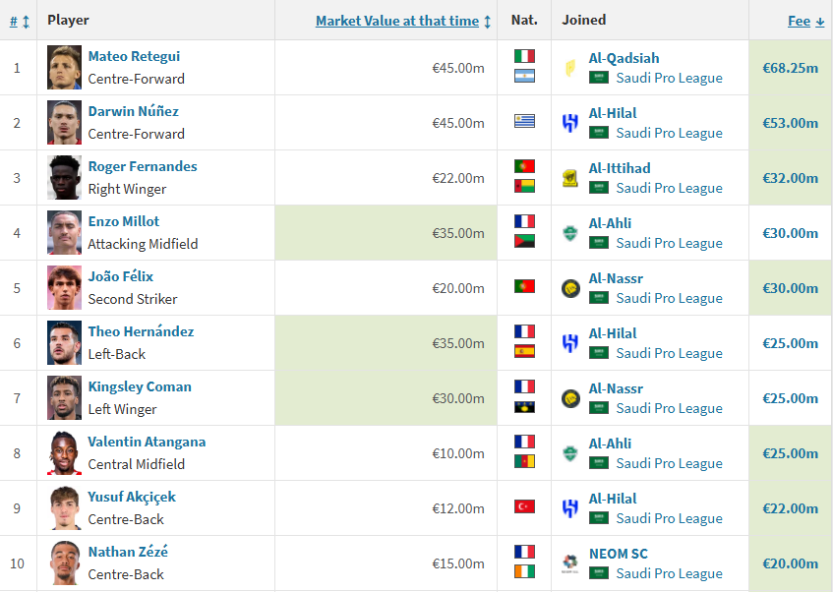Click the Turkey flag for Yusuf Akçiçek

point(524,507)
